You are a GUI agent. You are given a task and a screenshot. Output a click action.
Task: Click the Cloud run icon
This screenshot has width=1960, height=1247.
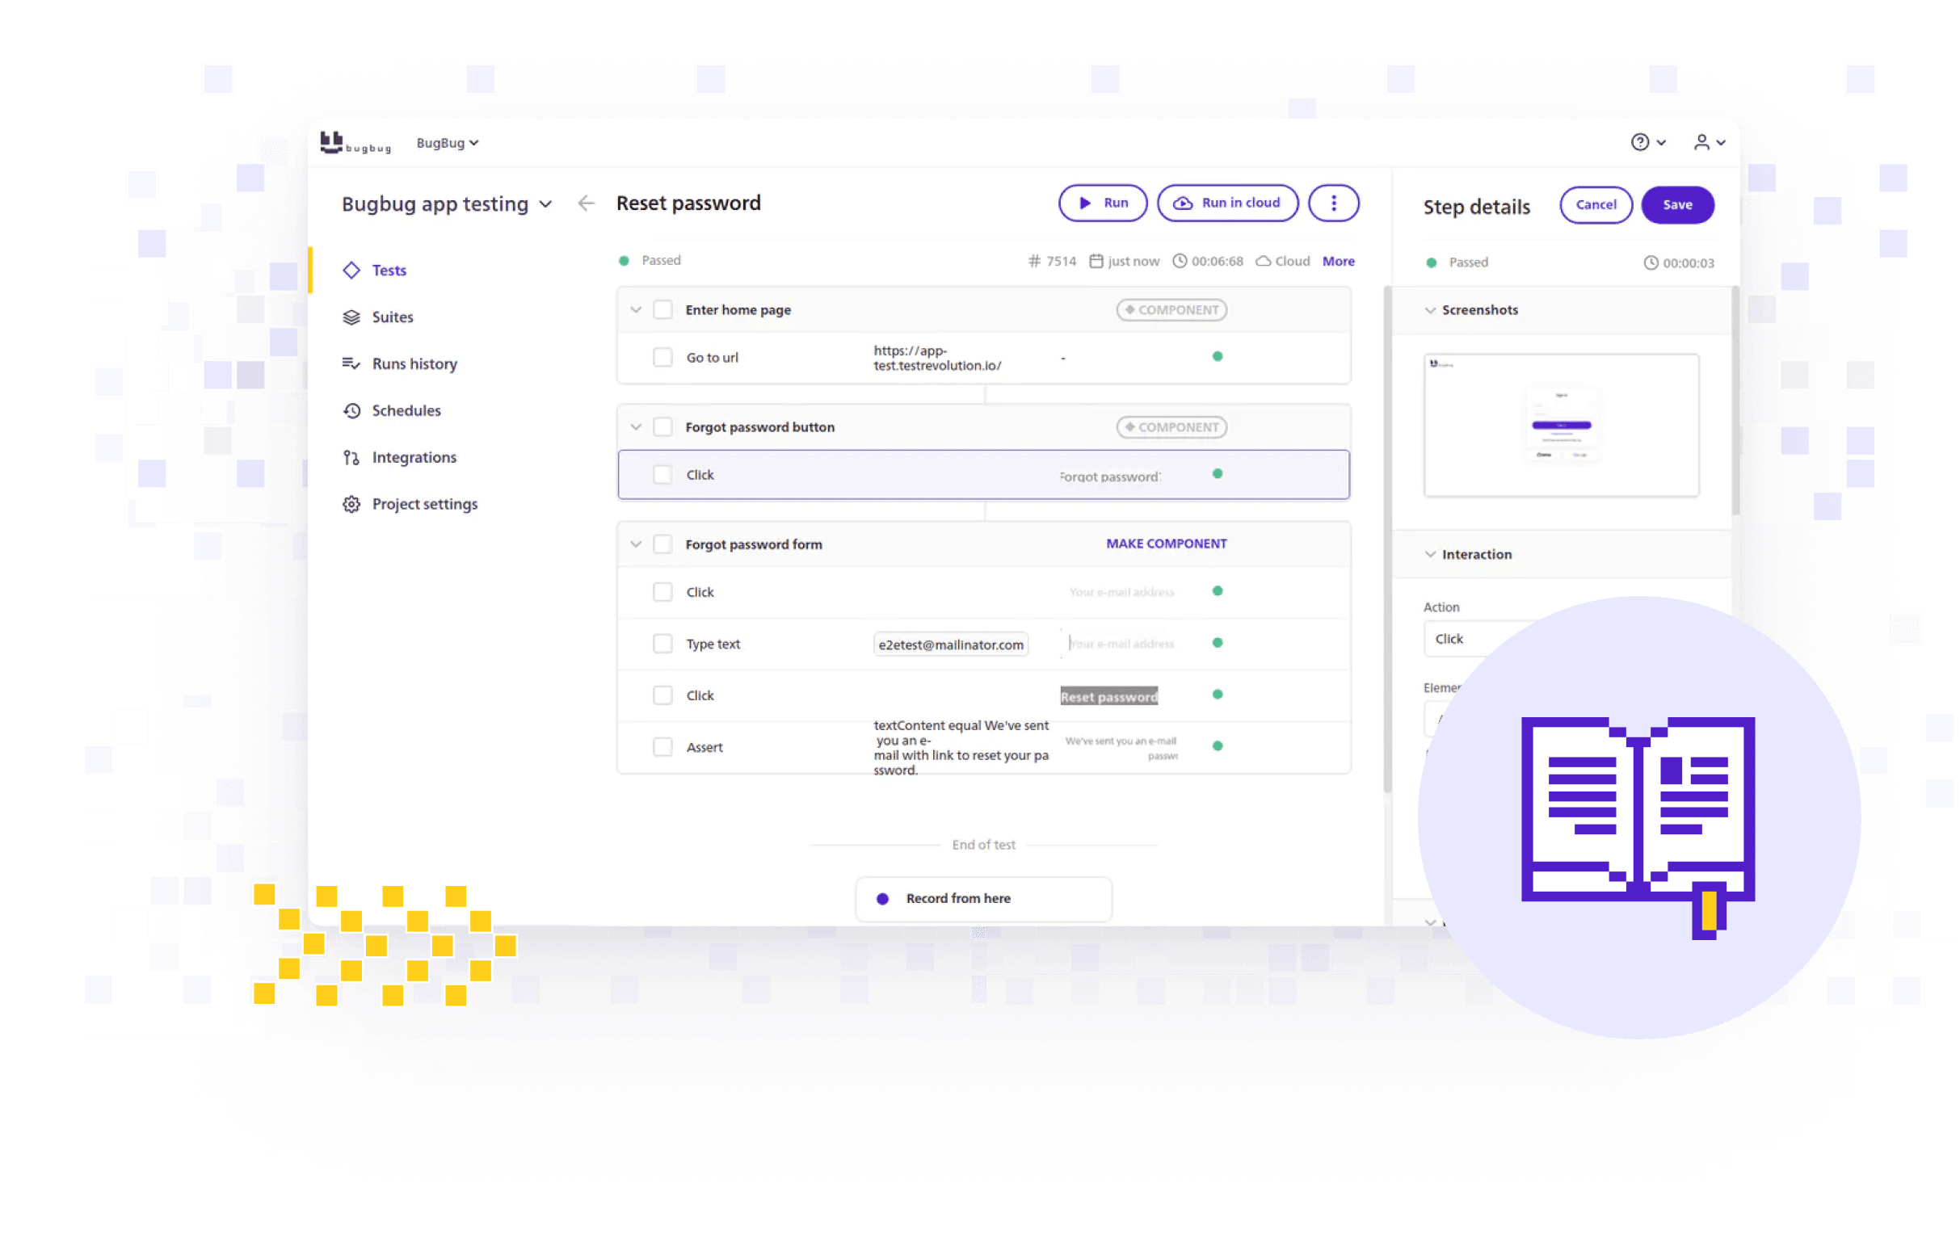pyautogui.click(x=1264, y=261)
